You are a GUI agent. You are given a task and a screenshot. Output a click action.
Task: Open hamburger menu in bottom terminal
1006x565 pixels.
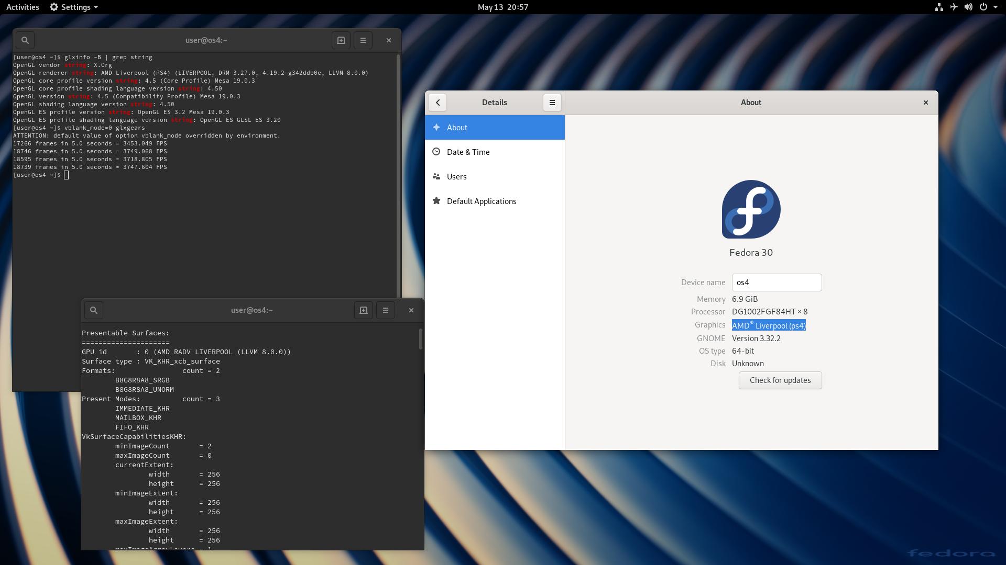point(385,310)
